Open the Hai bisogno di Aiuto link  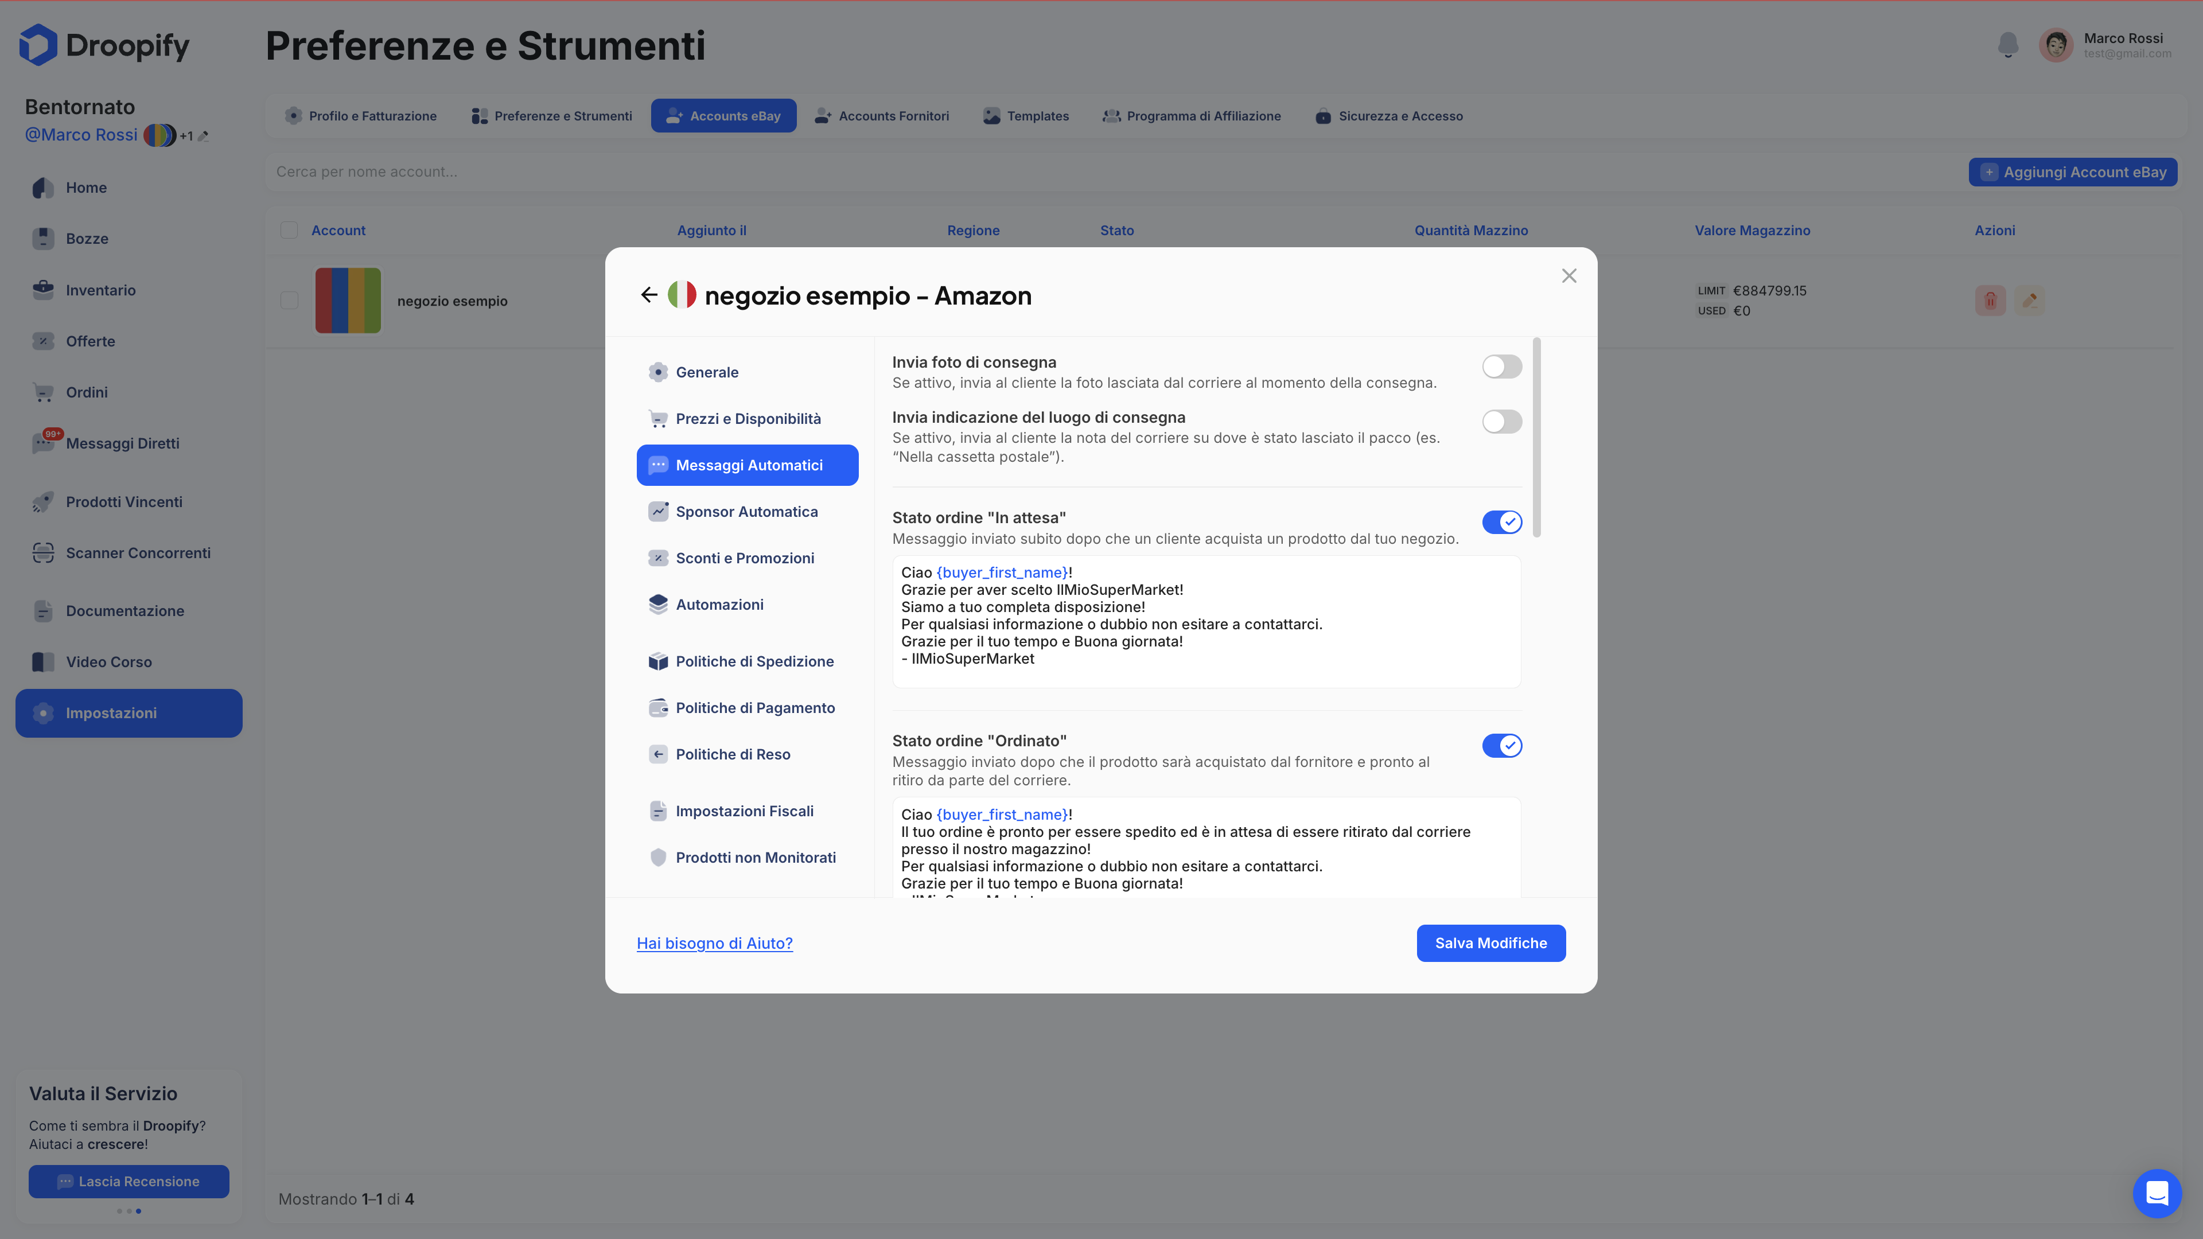click(x=714, y=942)
